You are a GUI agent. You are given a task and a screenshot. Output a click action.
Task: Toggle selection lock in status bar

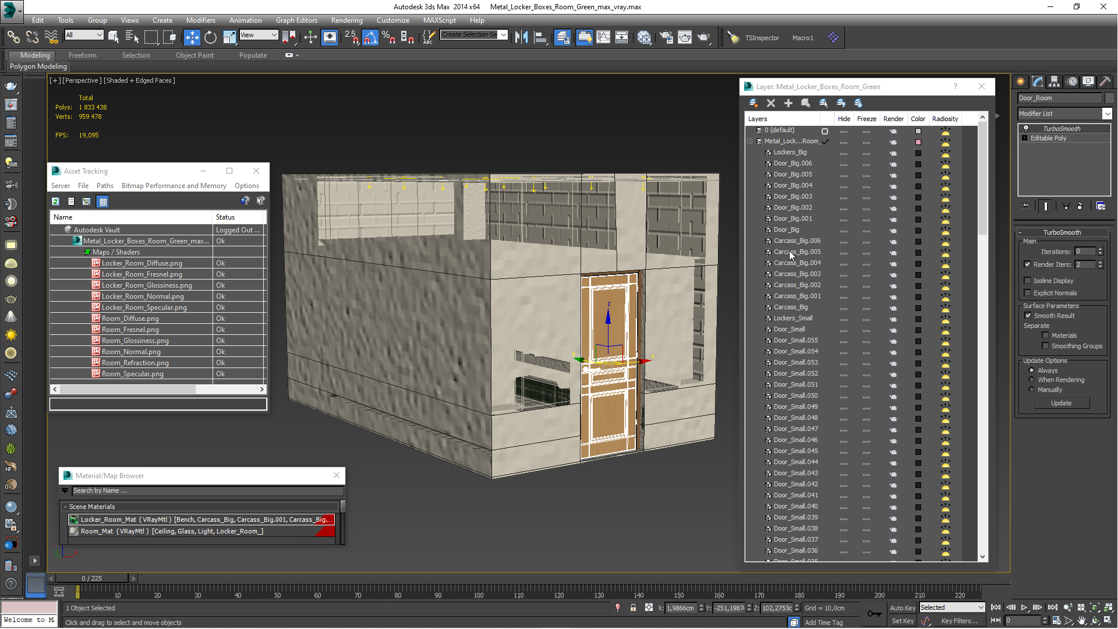(633, 607)
